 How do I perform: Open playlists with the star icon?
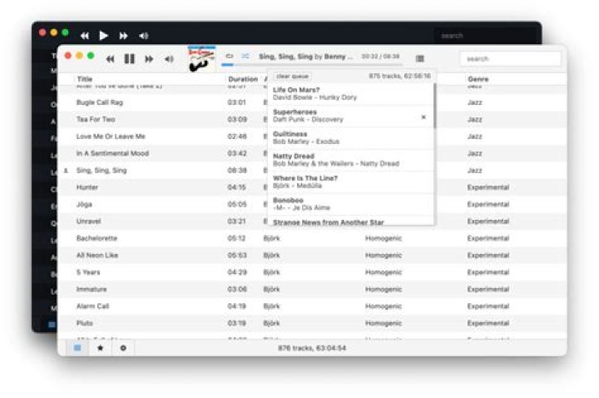(x=100, y=347)
